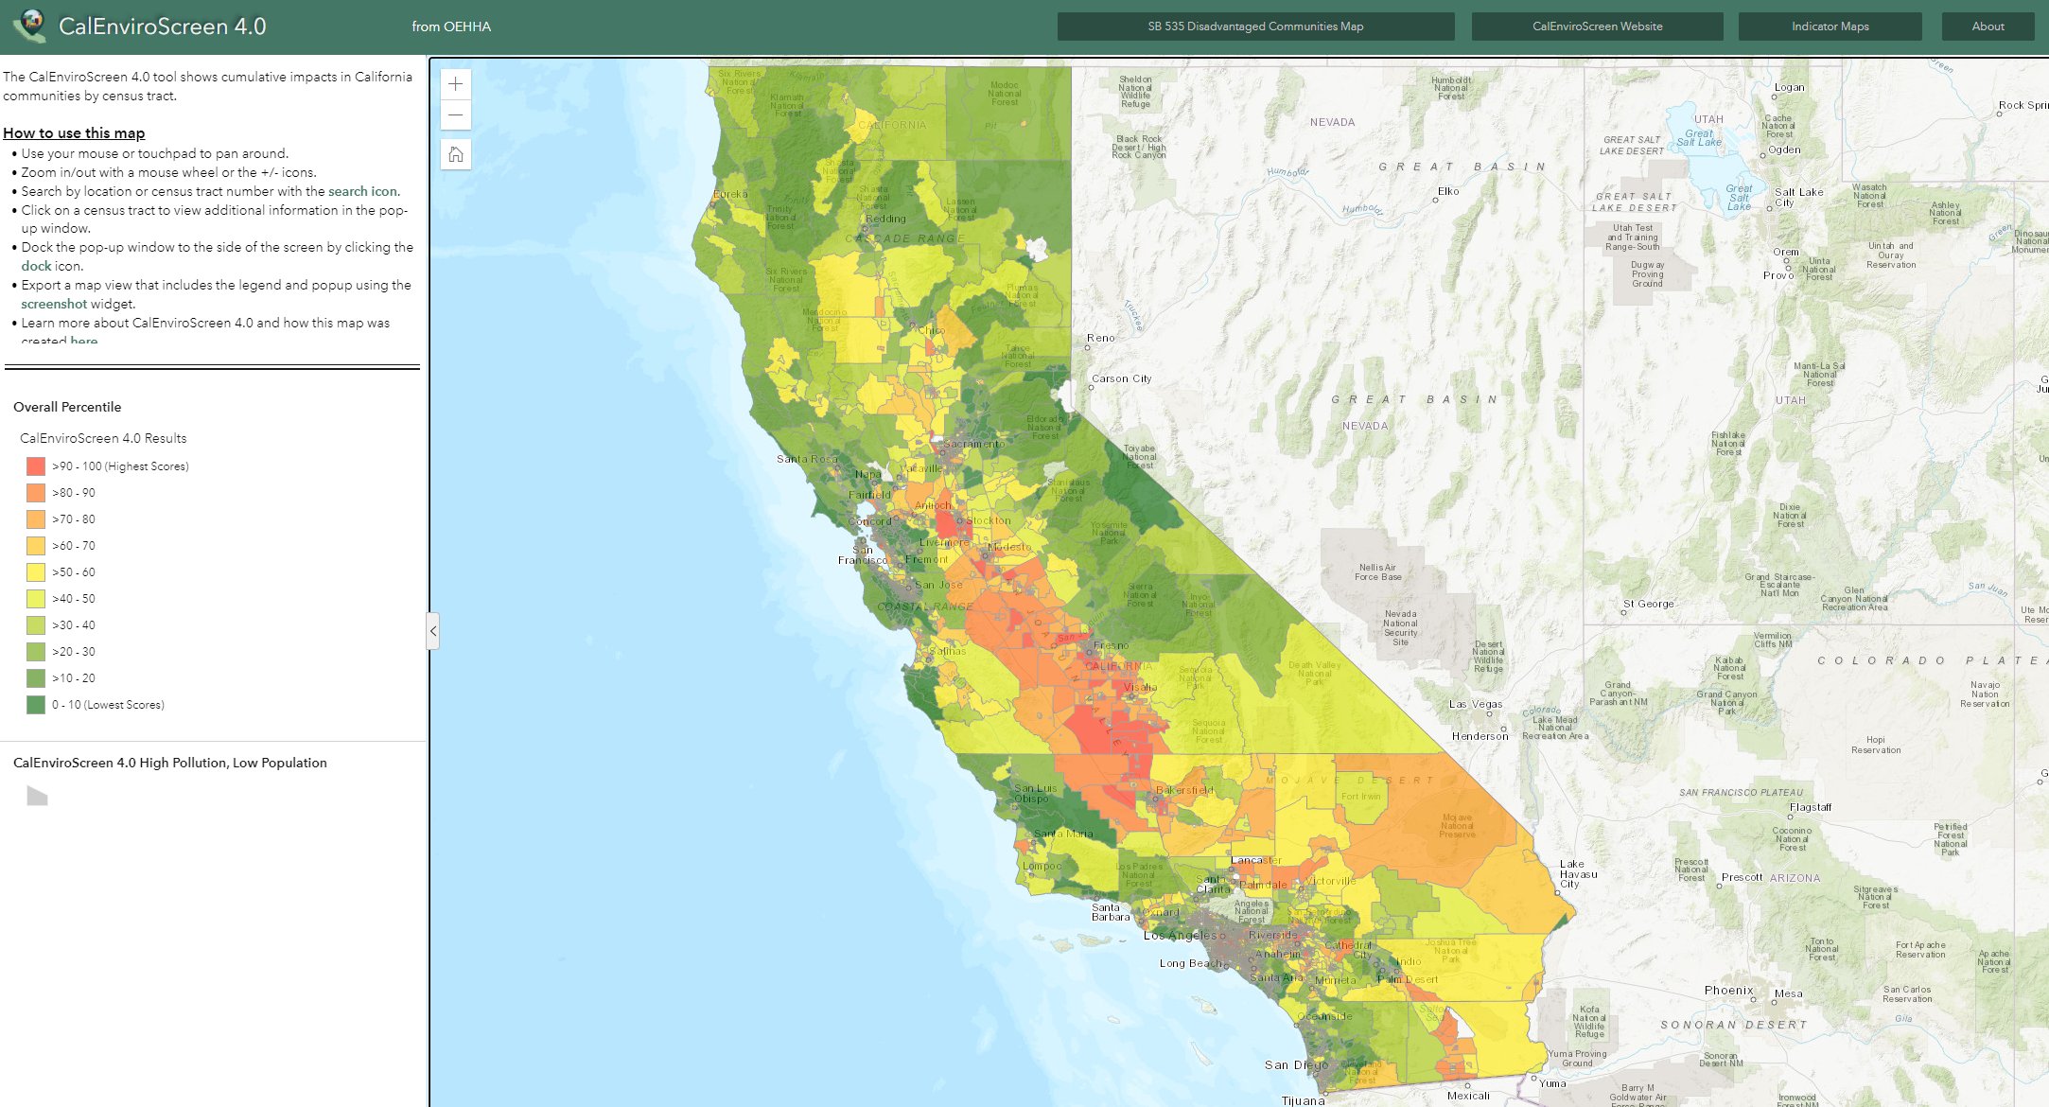Click the map zoom out minus button

(x=456, y=115)
